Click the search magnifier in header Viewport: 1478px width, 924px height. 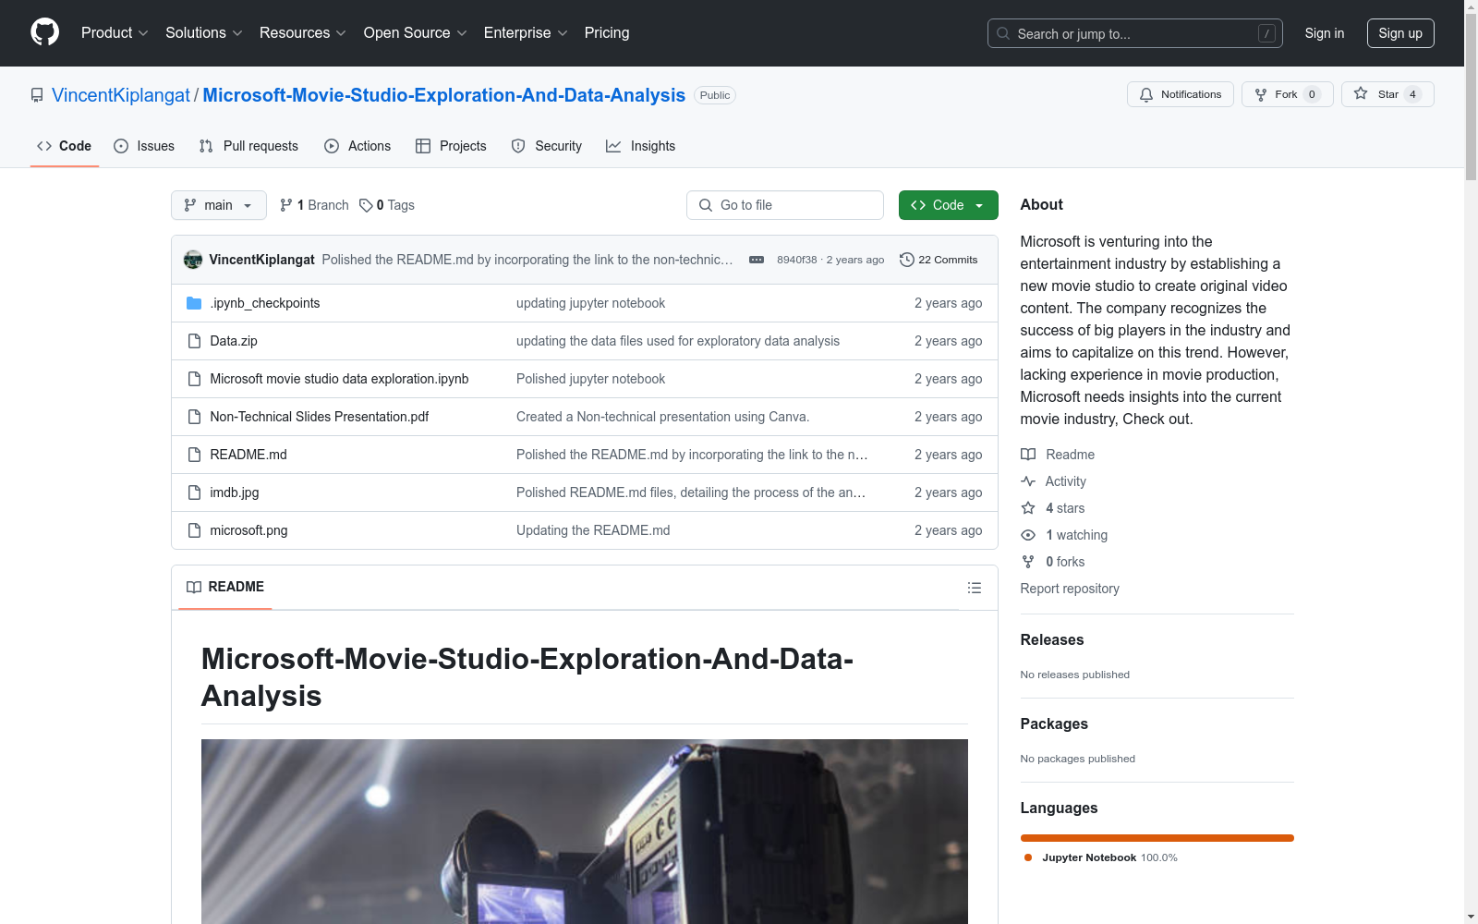coord(1003,33)
